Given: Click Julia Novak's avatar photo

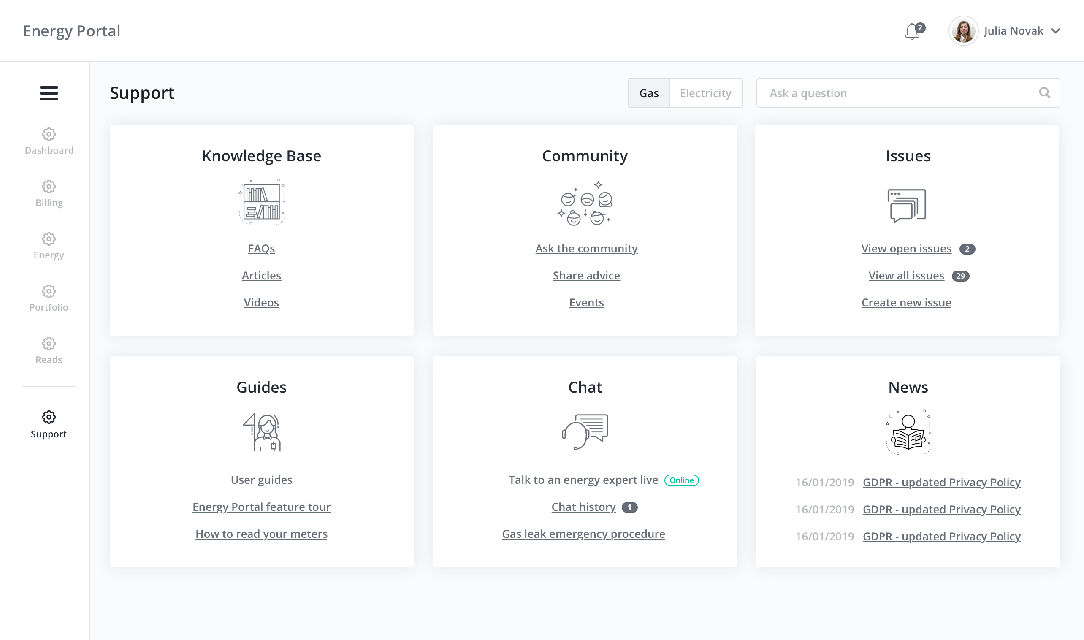Looking at the screenshot, I should (963, 31).
